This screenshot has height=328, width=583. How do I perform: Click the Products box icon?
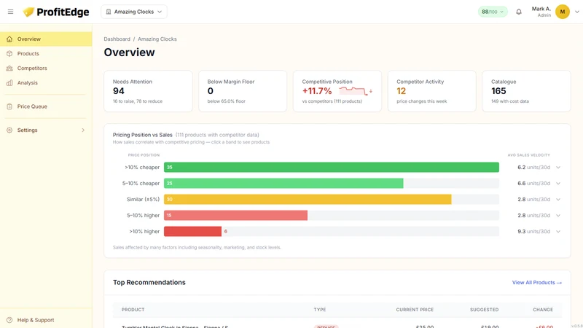[9, 53]
